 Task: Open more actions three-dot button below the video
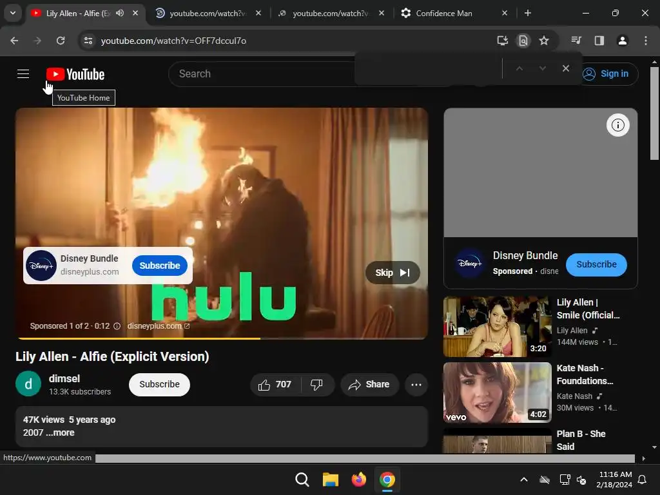[x=416, y=385]
